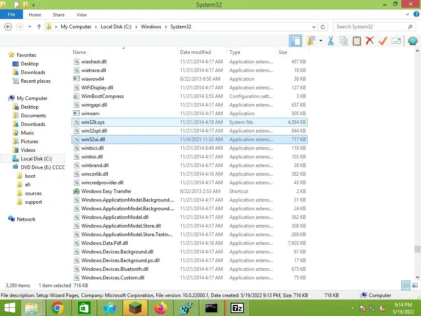421x316 pixels.
Task: Switch to the Home ribbon tab
Action: (x=35, y=15)
